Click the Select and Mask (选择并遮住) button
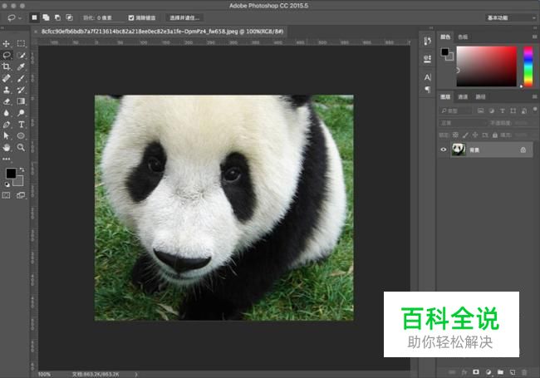The height and width of the screenshot is (378, 540). (x=185, y=17)
